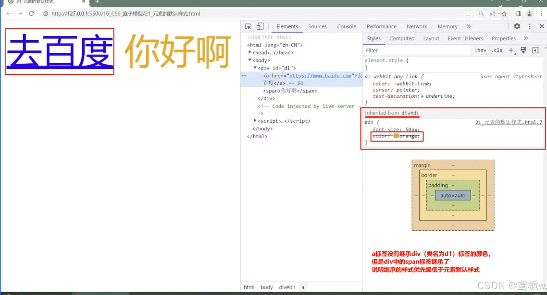Open the Memory tab

[x=447, y=26]
